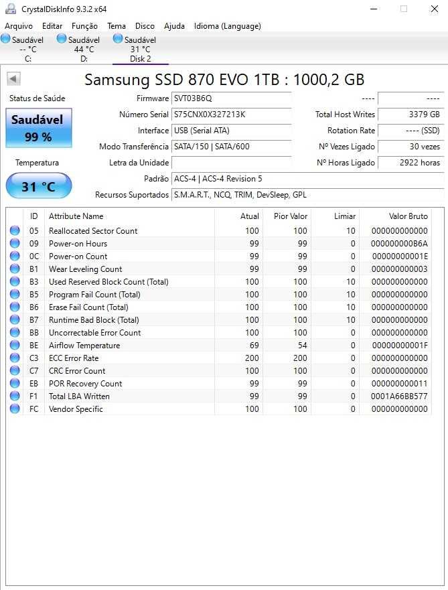This screenshot has width=448, height=590.
Task: Click status orb of Used Reserved Block Count
Action: 15,281
